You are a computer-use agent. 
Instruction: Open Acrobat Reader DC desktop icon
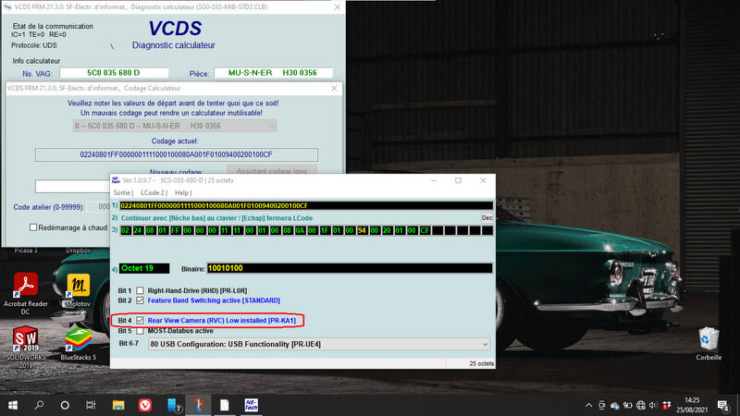[x=26, y=293]
